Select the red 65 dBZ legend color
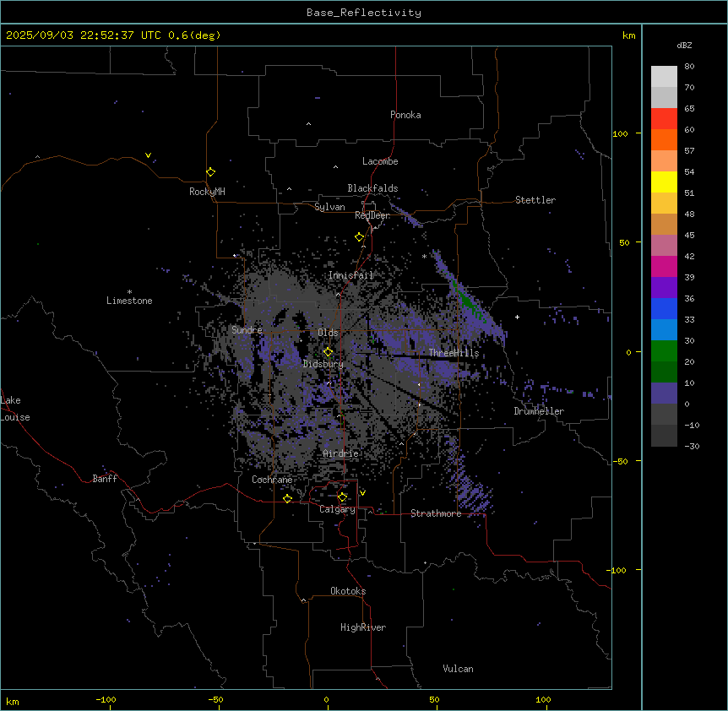Viewport: 728px width, 711px height. click(x=664, y=118)
